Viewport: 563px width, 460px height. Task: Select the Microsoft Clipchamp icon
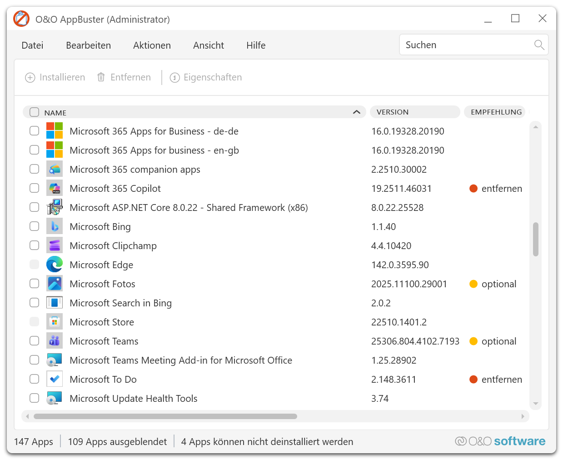[55, 245]
